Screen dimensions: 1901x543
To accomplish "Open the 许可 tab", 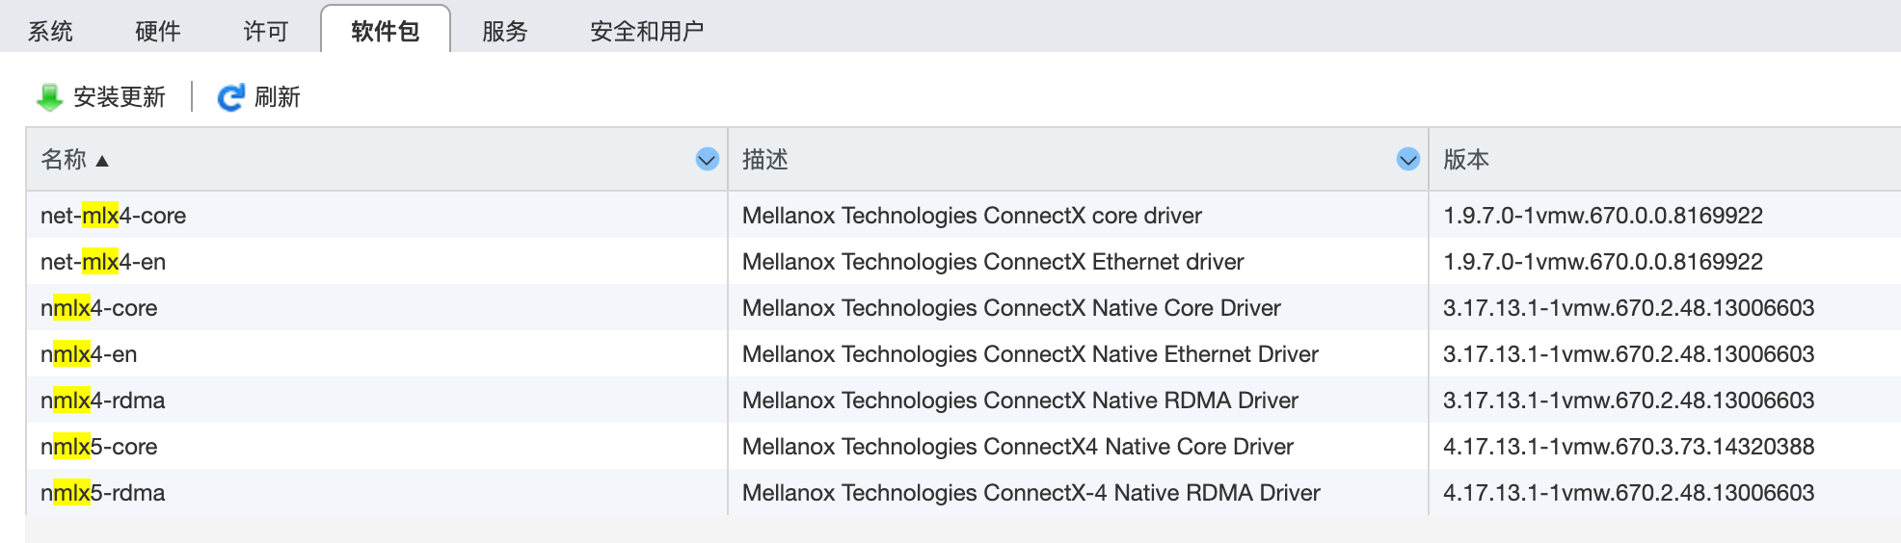I will 266,32.
